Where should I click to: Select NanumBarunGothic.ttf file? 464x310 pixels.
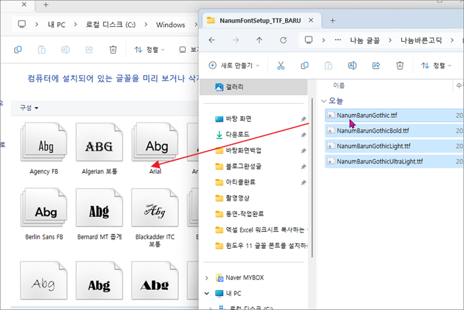click(394, 115)
